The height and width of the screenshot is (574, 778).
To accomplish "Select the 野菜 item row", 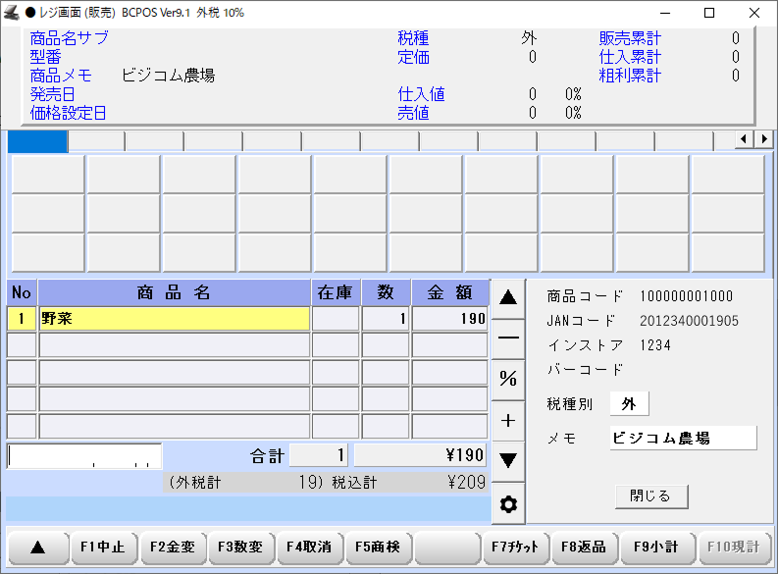I will pos(174,319).
